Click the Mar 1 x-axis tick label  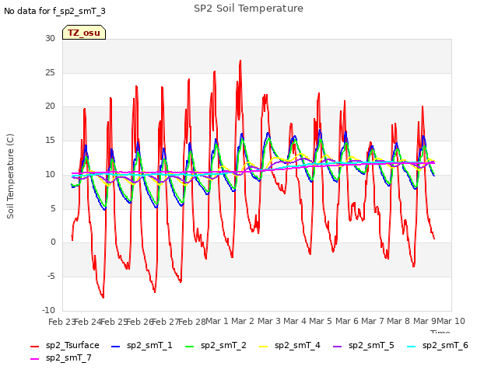click(x=217, y=321)
